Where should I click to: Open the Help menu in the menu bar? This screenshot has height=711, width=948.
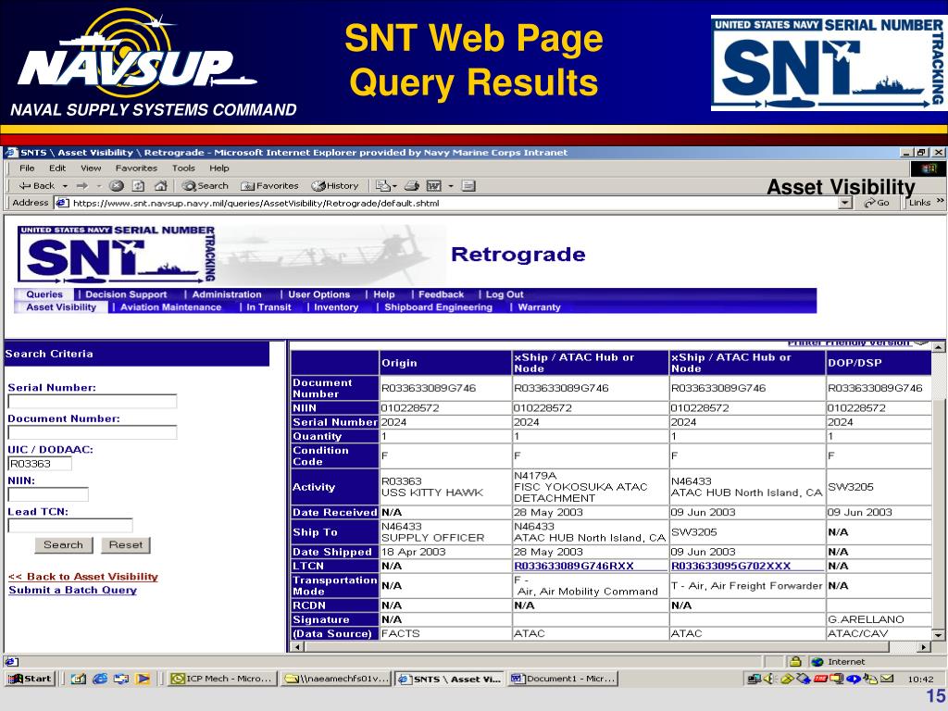(x=219, y=168)
